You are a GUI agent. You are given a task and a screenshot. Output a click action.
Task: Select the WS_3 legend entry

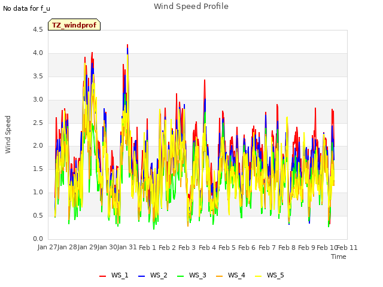[x=191, y=275]
